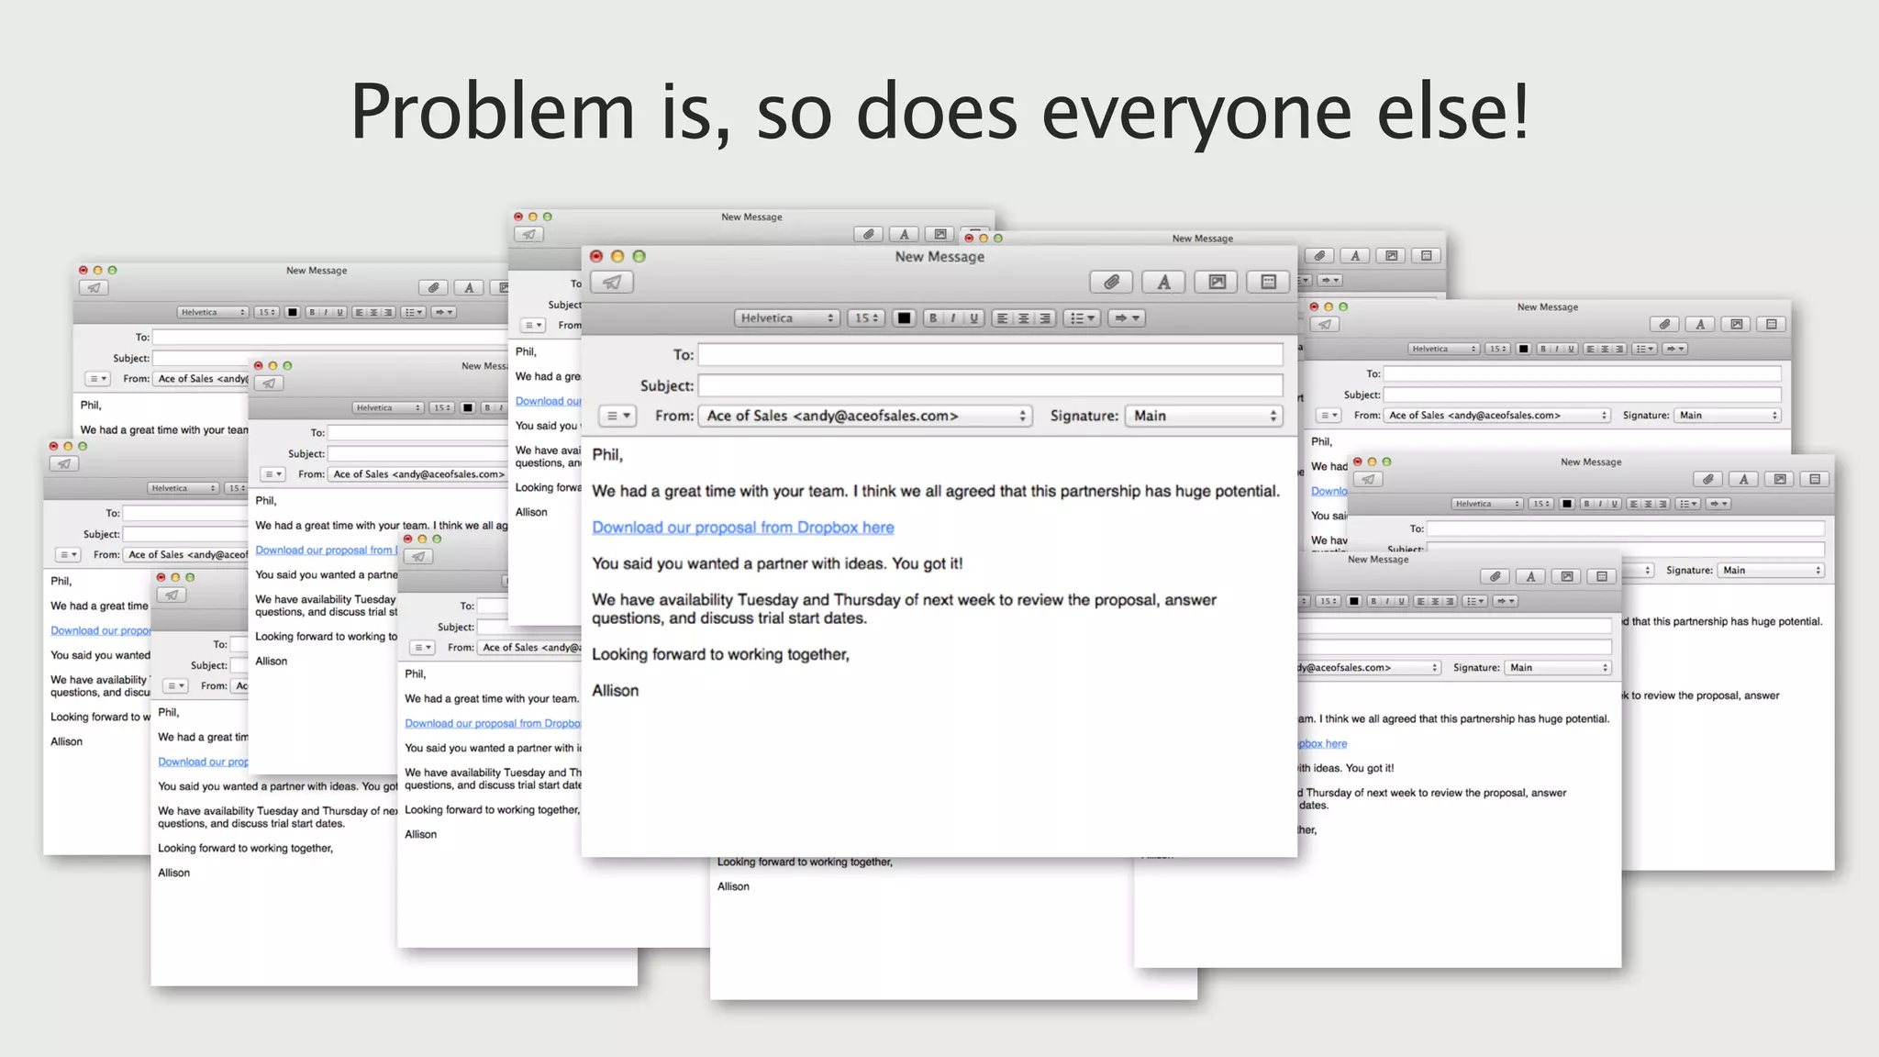Viewport: 1879px width, 1057px height.
Task: Show the Stationery pane icon in the front window
Action: (x=1269, y=283)
